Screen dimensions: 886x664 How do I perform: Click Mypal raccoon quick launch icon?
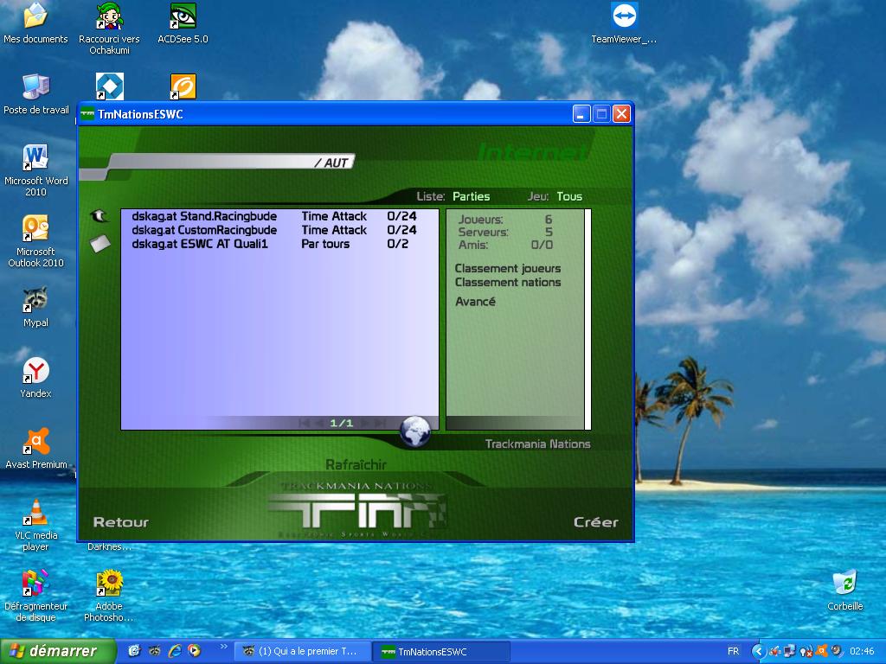tap(154, 651)
